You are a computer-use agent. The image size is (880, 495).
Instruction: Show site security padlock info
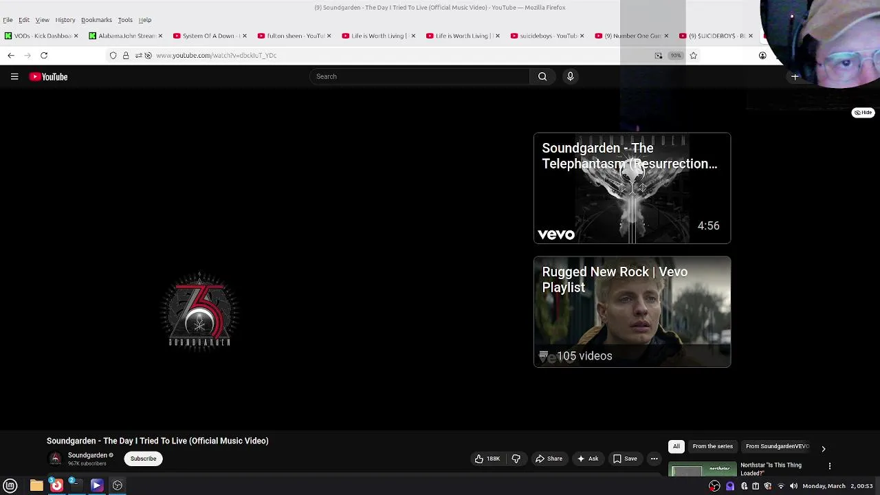pos(126,56)
